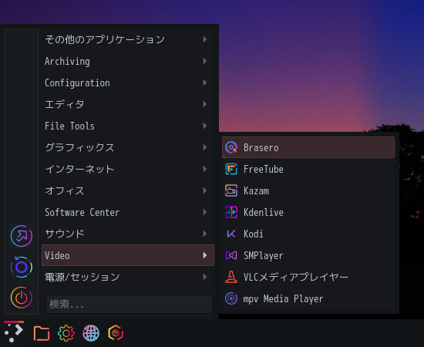Expand the File Tools submenu arrow

(205, 126)
